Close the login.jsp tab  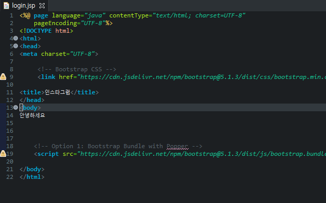pos(42,6)
